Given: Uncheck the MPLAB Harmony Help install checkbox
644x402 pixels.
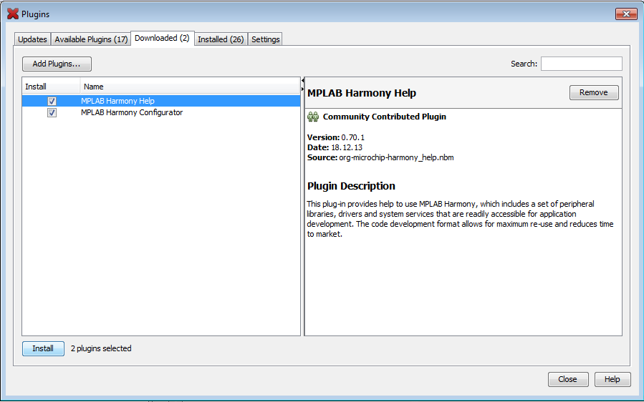Looking at the screenshot, I should (x=52, y=101).
